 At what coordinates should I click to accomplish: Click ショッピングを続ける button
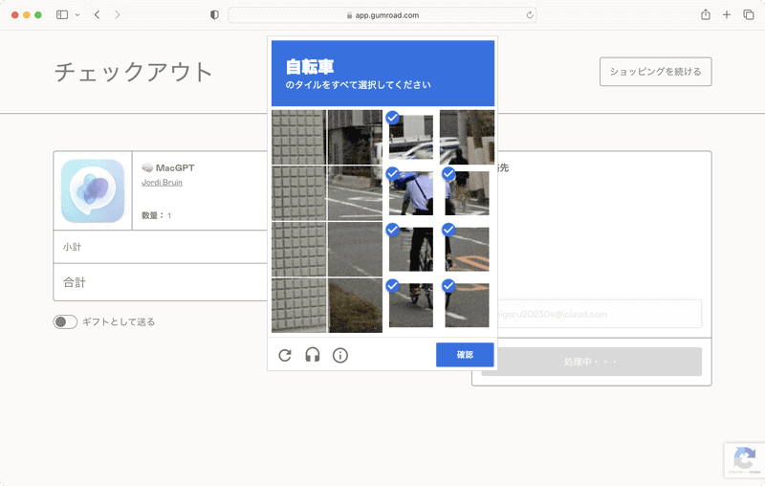pyautogui.click(x=655, y=72)
